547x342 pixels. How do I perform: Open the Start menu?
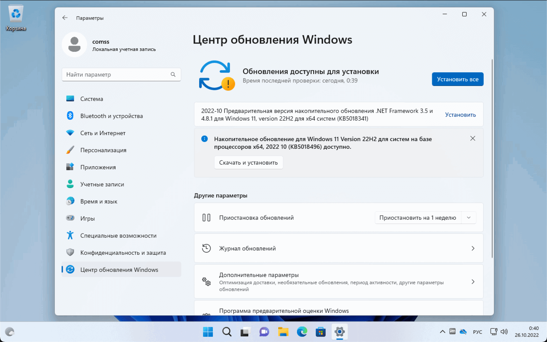pos(208,332)
